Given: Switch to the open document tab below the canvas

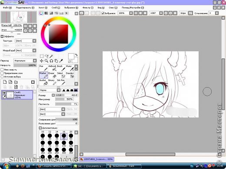Looking at the screenshot, I should (97, 159).
